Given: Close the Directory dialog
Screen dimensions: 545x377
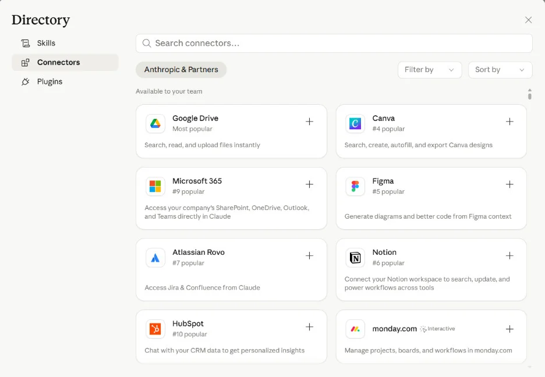Looking at the screenshot, I should 528,20.
